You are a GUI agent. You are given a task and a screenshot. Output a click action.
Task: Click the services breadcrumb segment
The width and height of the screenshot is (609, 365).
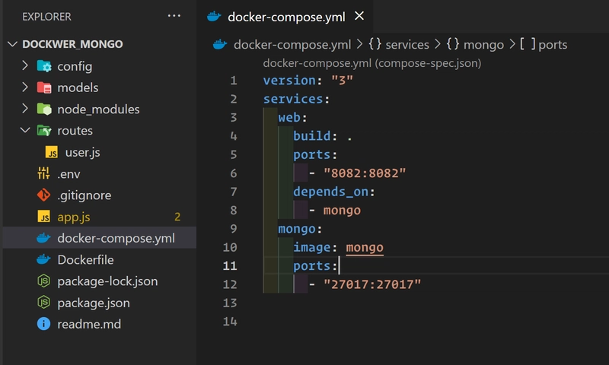click(x=407, y=45)
